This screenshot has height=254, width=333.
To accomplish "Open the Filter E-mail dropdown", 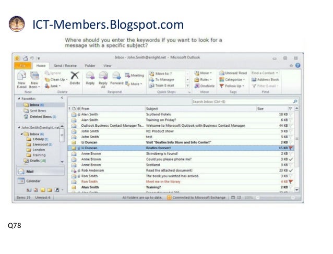I will point(265,86).
